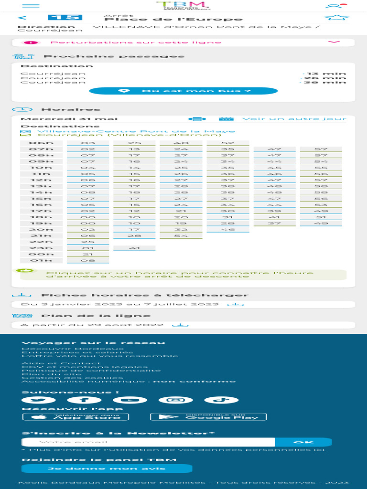The image size is (367, 489).
Task: Click Je donne mon avis button
Action: pyautogui.click(x=107, y=469)
